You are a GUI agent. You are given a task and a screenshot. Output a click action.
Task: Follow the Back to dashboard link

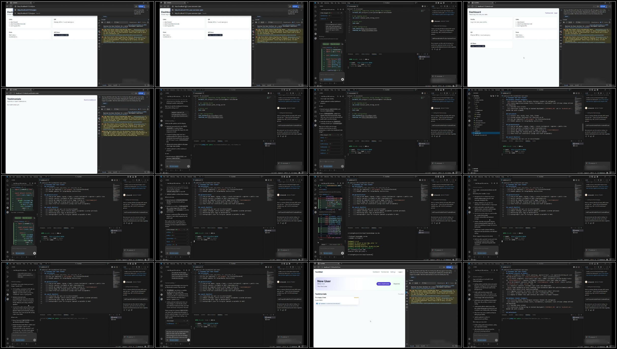90,100
